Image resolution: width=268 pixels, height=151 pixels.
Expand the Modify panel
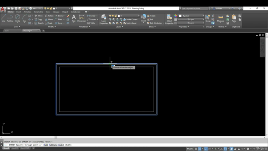point(52,27)
